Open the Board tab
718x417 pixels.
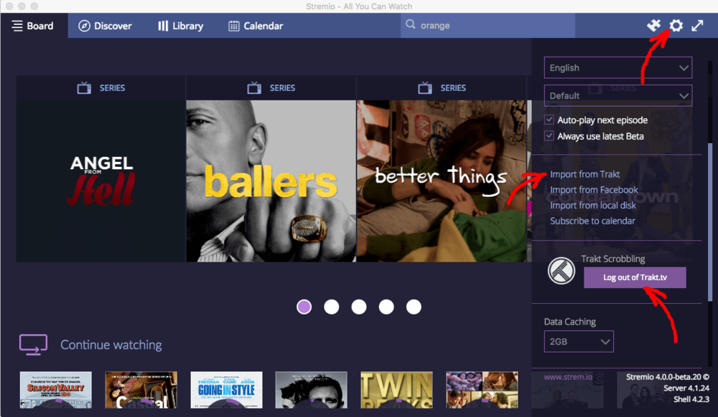tap(34, 26)
